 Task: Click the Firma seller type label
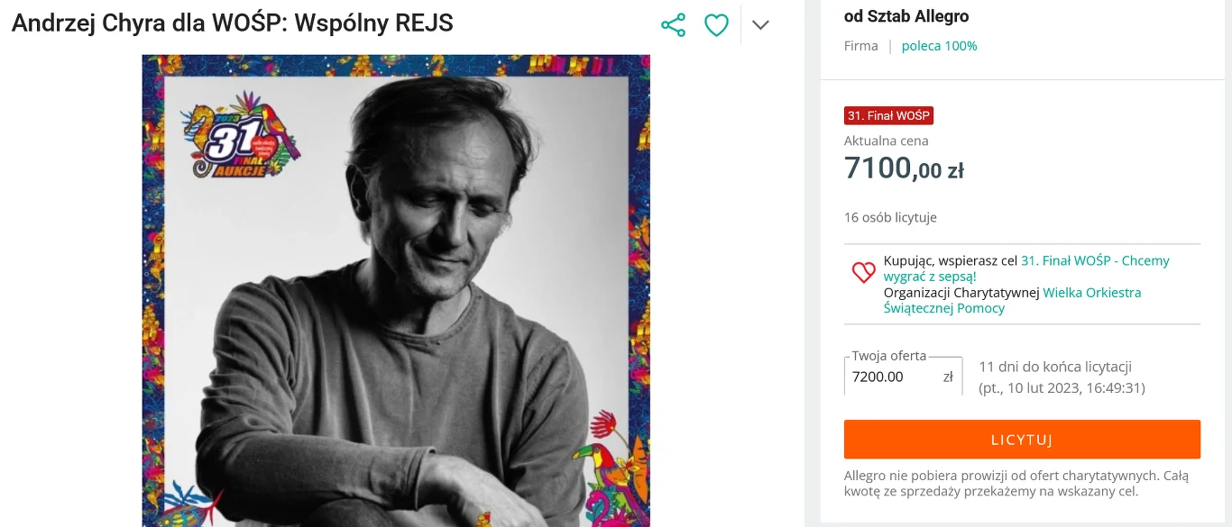tap(860, 45)
